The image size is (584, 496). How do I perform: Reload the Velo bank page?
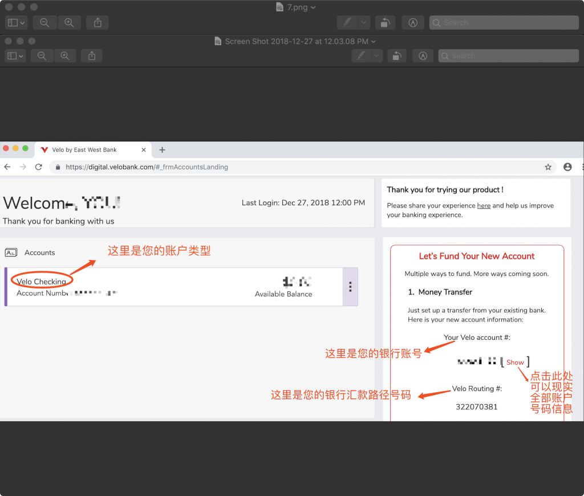[x=39, y=167]
